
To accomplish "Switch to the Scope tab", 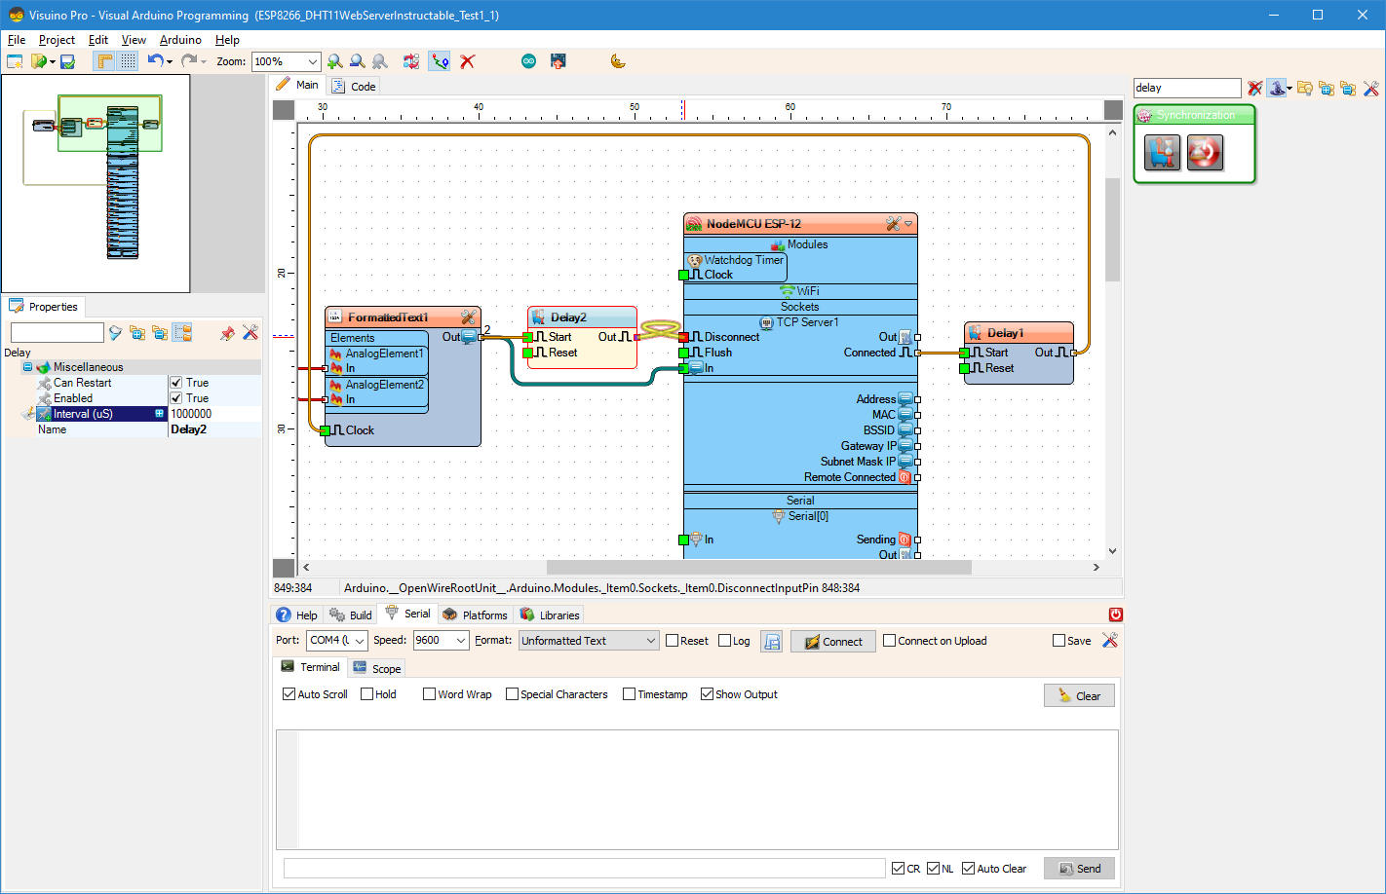I will click(x=377, y=668).
